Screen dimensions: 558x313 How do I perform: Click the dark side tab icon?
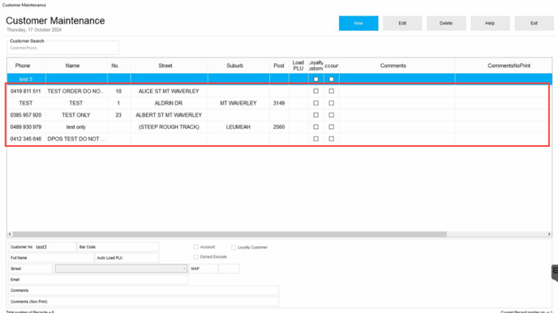point(555,272)
